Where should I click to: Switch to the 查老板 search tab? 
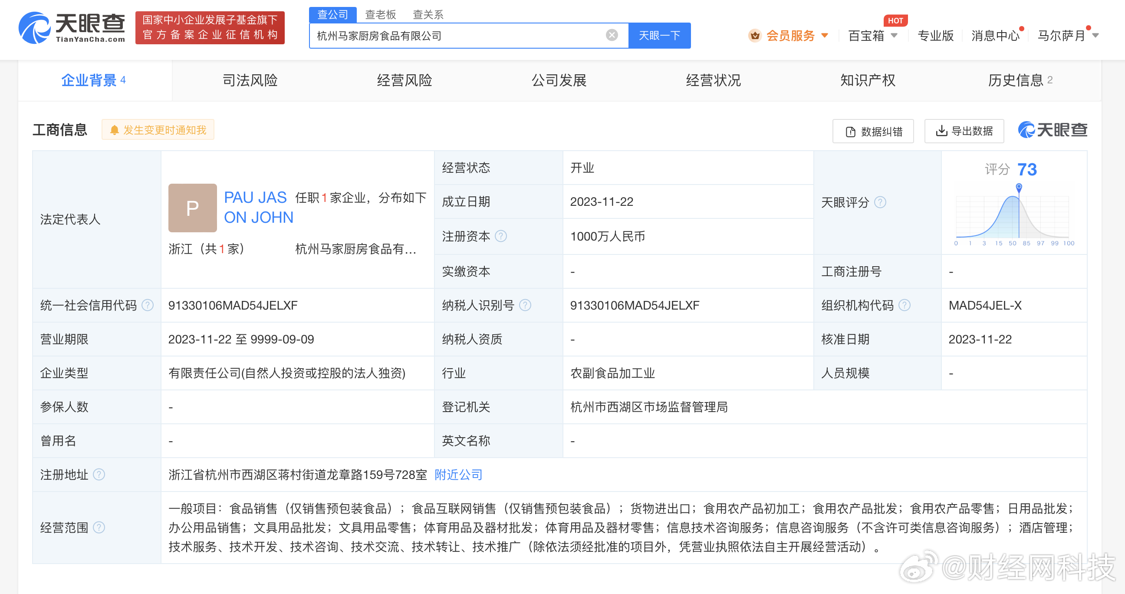pos(380,15)
